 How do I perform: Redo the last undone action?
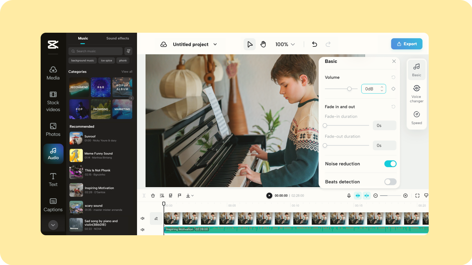click(328, 44)
